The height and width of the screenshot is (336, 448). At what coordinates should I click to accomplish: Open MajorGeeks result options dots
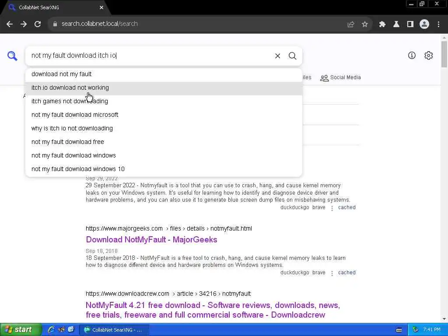(x=332, y=273)
